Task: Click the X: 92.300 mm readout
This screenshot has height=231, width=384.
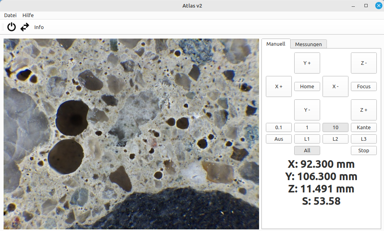Action: pos(321,164)
